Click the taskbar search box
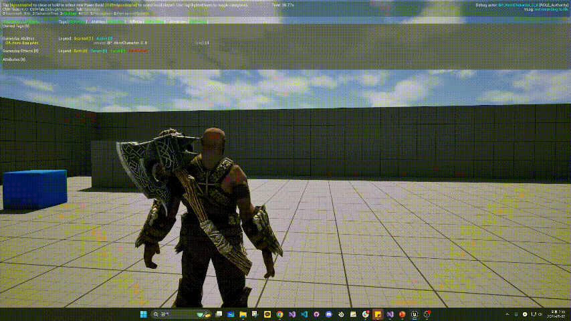Viewport: 571px width, 321px height. [181, 314]
